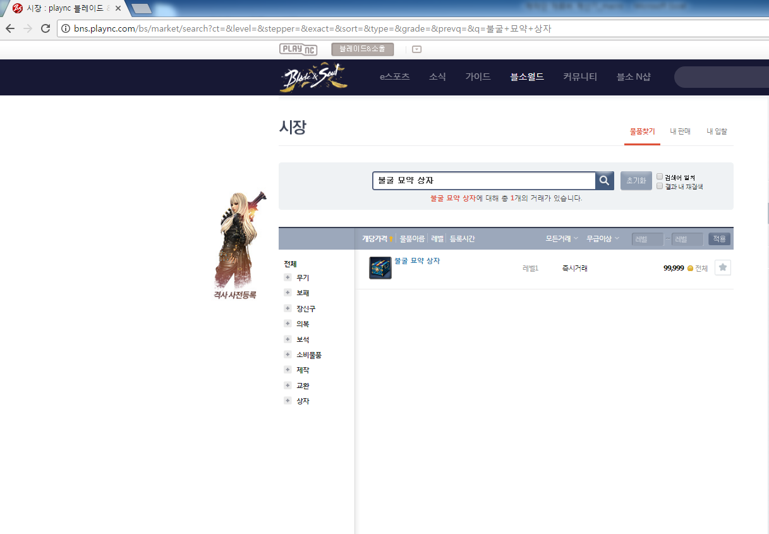The height and width of the screenshot is (534, 769).
Task: Click the magnifier search button
Action: coord(605,181)
